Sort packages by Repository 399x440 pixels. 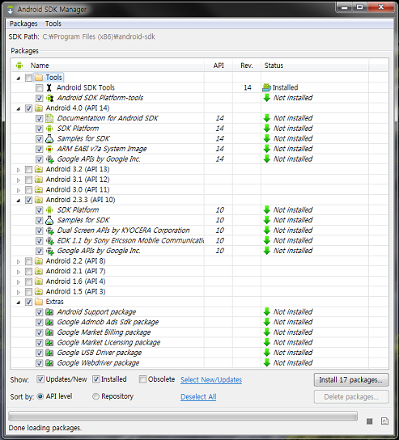[x=96, y=396]
